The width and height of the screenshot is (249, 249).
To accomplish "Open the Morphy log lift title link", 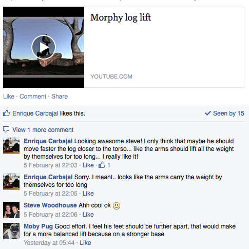I will pyautogui.click(x=121, y=17).
